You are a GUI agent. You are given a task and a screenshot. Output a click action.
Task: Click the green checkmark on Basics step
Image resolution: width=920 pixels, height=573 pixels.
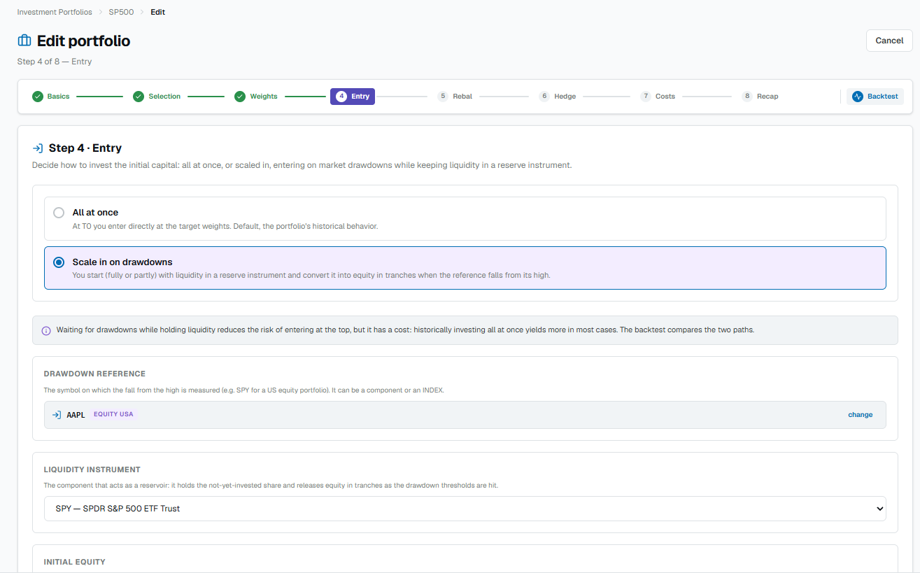click(38, 97)
